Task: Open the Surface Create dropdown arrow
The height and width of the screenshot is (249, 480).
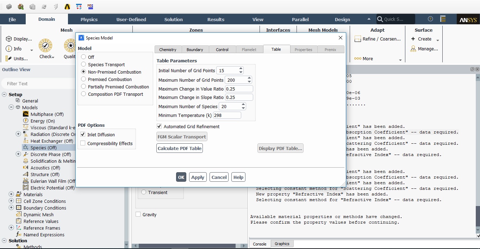Action: point(438,41)
